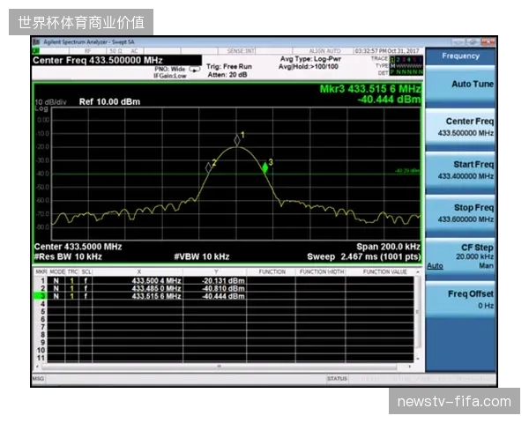The width and height of the screenshot is (529, 423).
Task: Click the Mkr3 433.515 6 MHz readout
Action: [370, 89]
